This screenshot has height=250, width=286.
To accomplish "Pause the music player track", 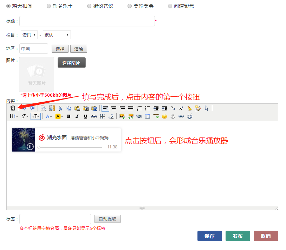I will click(x=30, y=147).
